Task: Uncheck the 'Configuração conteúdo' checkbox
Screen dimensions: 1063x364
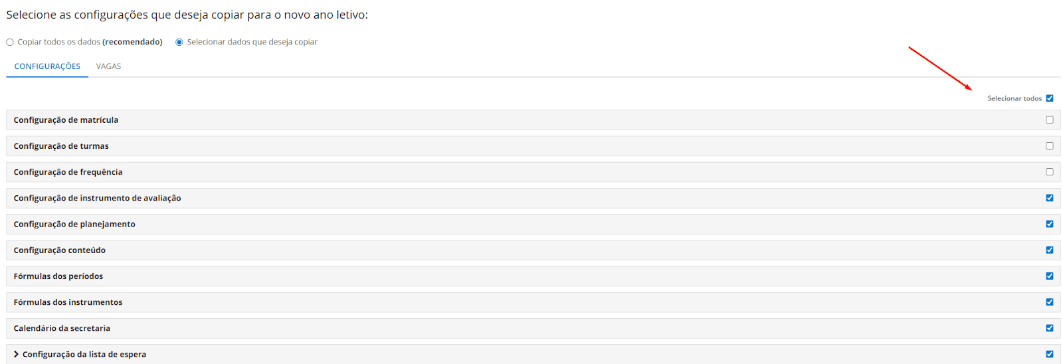Action: pos(1050,250)
